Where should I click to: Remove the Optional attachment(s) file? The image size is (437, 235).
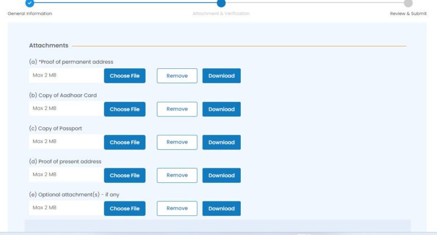point(177,209)
